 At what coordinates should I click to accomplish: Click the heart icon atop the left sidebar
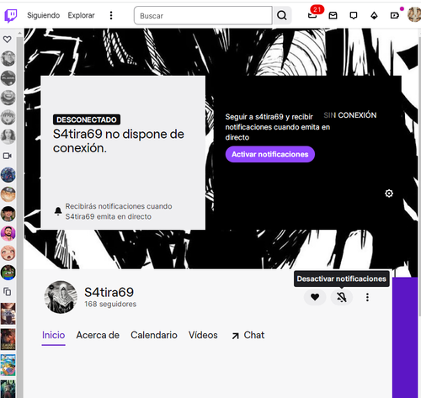(8, 40)
